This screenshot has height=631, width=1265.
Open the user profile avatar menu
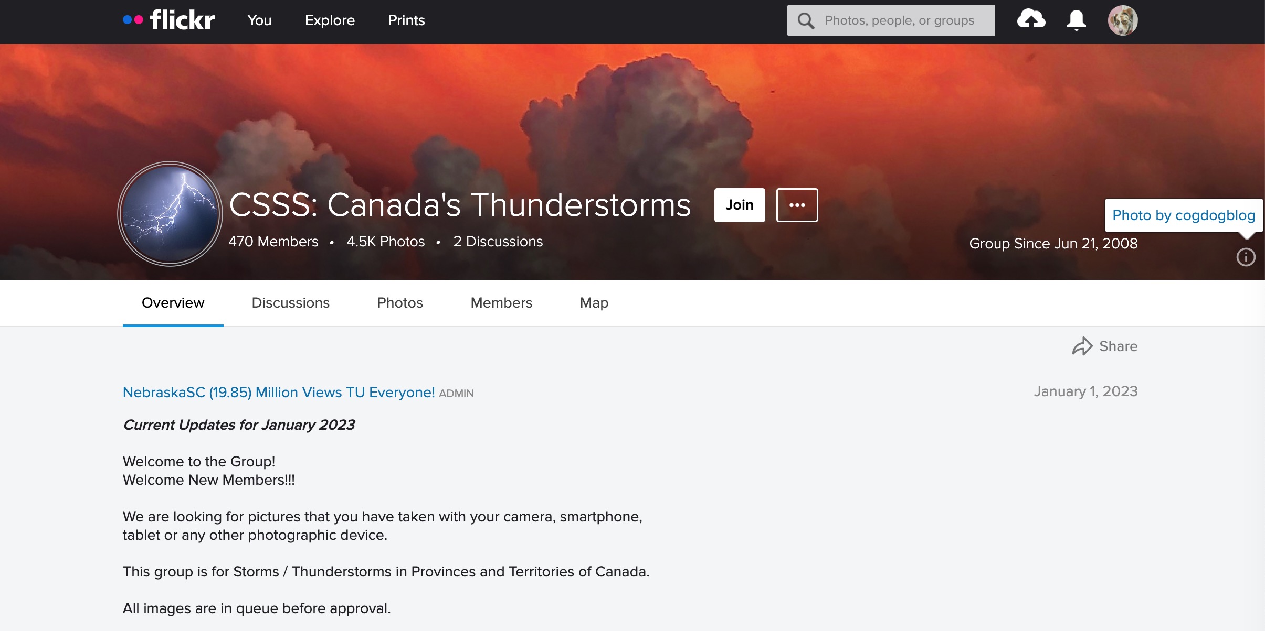click(x=1122, y=20)
